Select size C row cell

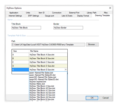pyautogui.click(x=20, y=62)
